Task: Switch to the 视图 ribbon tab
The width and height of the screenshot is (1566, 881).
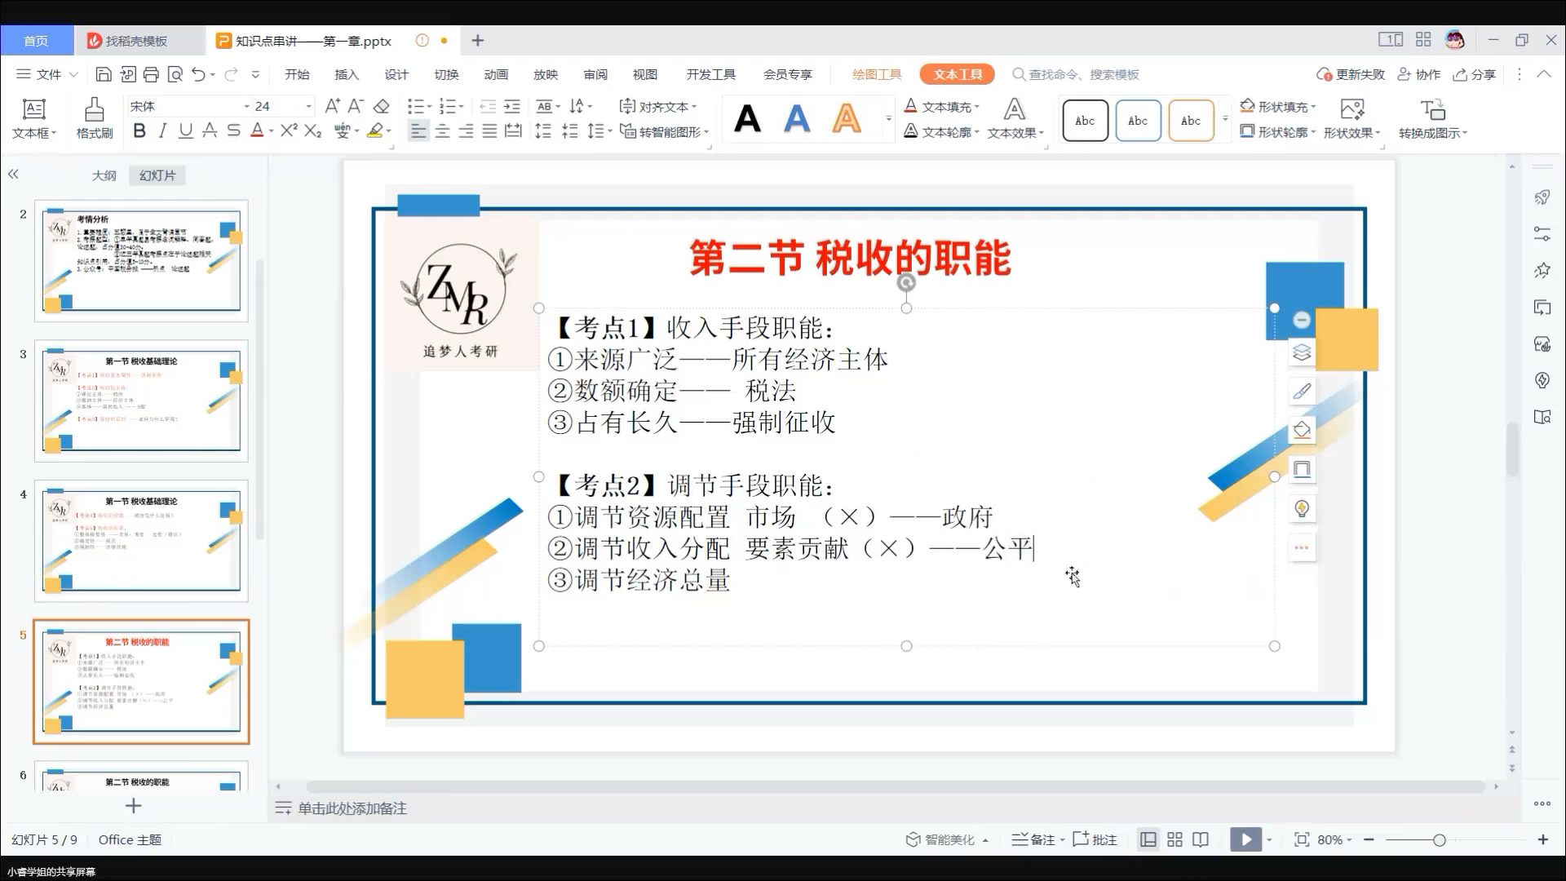Action: [644, 74]
